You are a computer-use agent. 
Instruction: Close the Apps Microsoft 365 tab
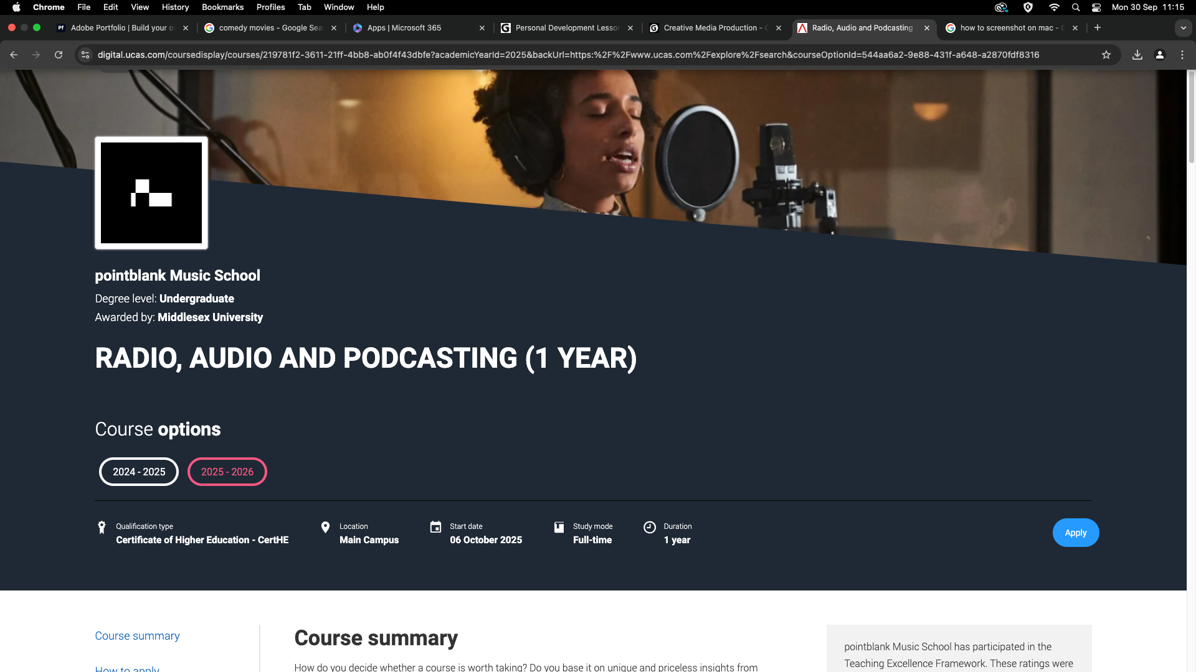[x=482, y=28]
